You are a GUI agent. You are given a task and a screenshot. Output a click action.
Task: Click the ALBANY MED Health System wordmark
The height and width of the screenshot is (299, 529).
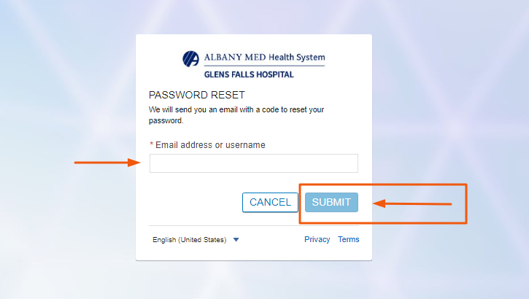pyautogui.click(x=264, y=58)
